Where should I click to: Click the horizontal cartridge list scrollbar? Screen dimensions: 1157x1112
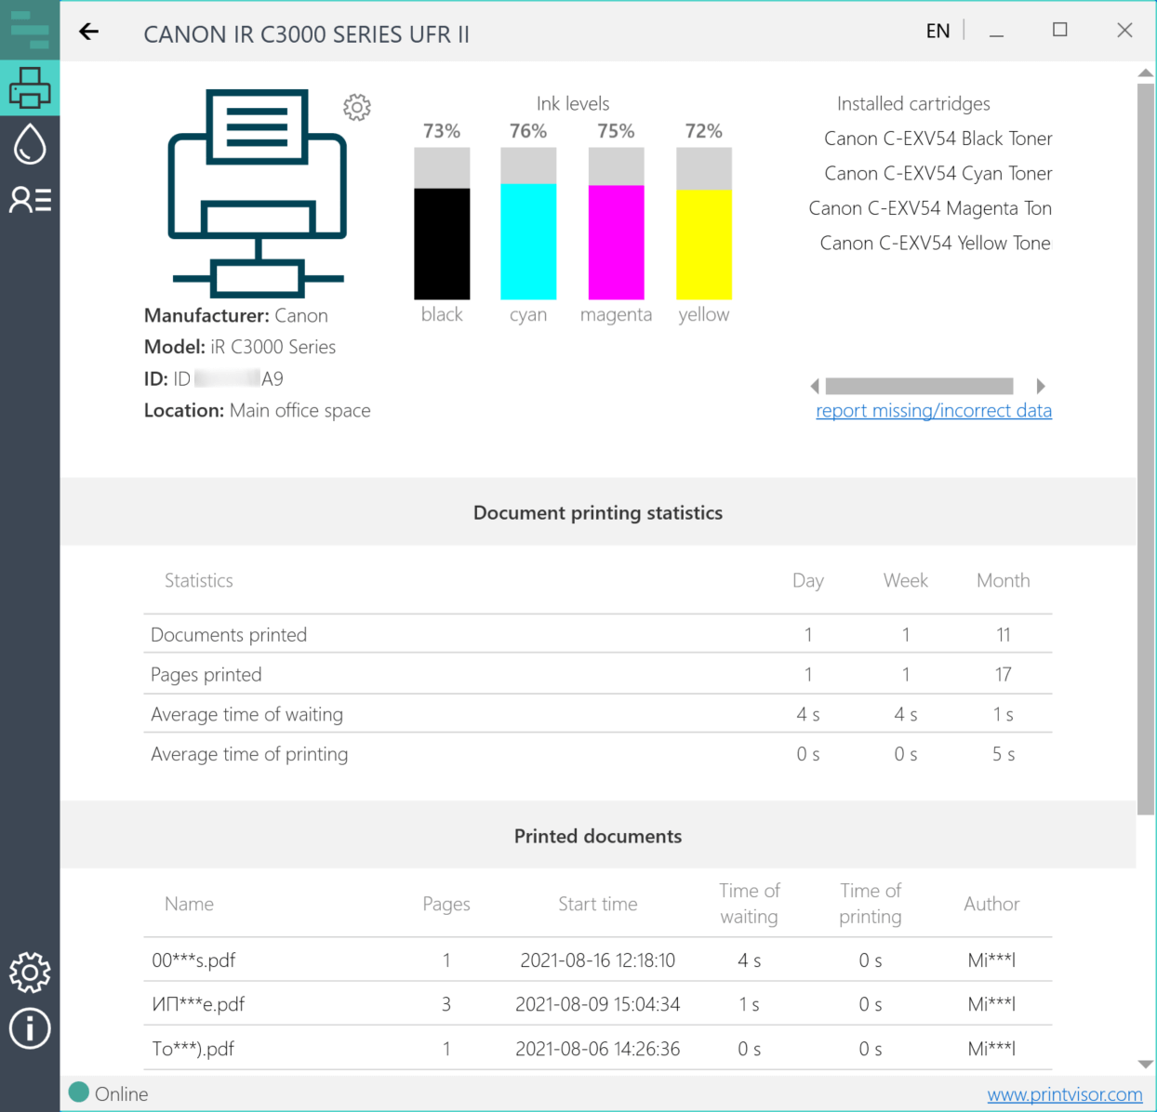(919, 386)
